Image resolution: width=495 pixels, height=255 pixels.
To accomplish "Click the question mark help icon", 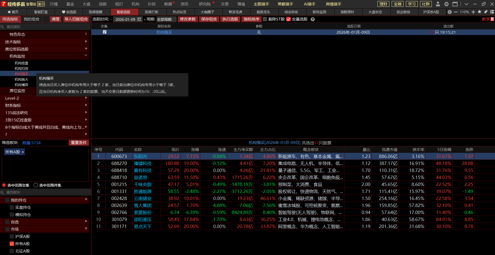I will 313,19.
